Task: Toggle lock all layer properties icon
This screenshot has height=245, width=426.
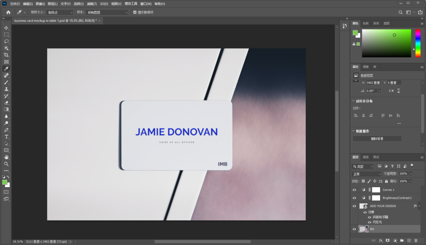Action: tap(386, 181)
